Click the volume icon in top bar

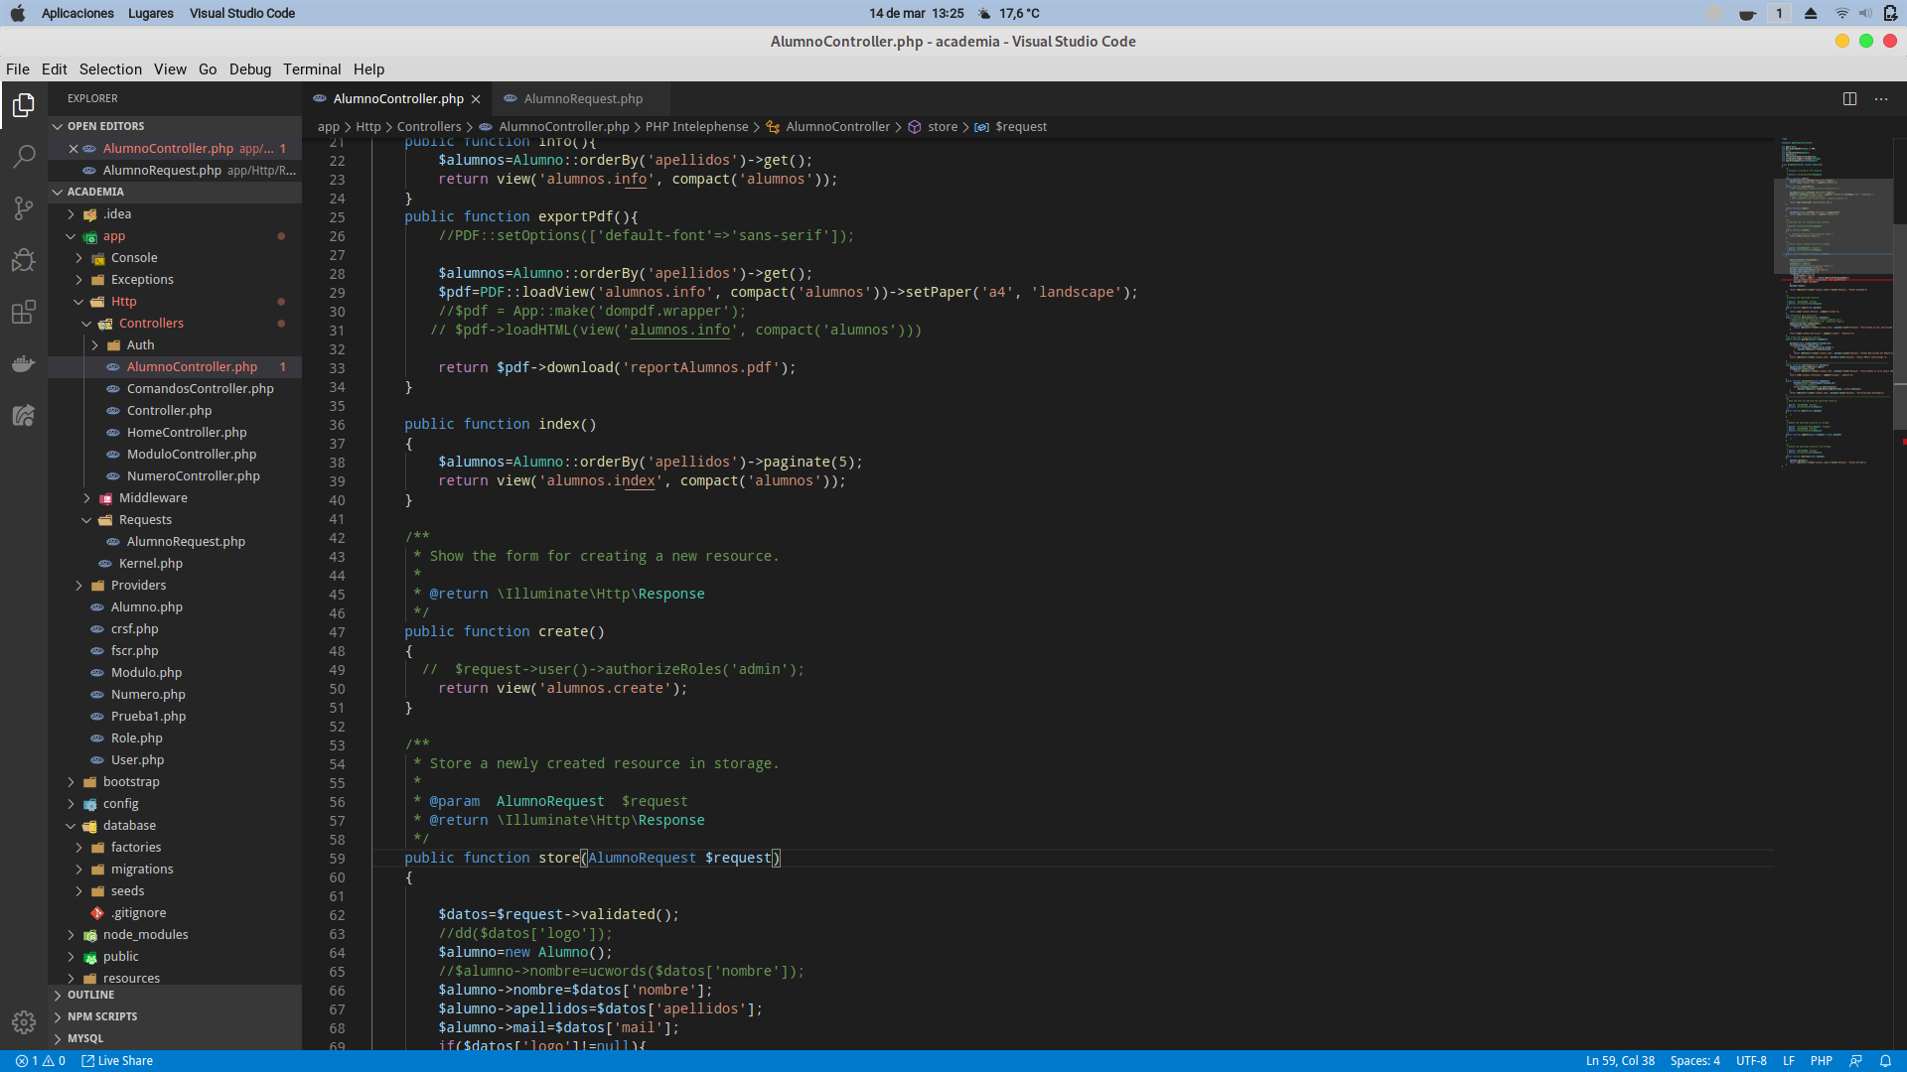point(1865,13)
